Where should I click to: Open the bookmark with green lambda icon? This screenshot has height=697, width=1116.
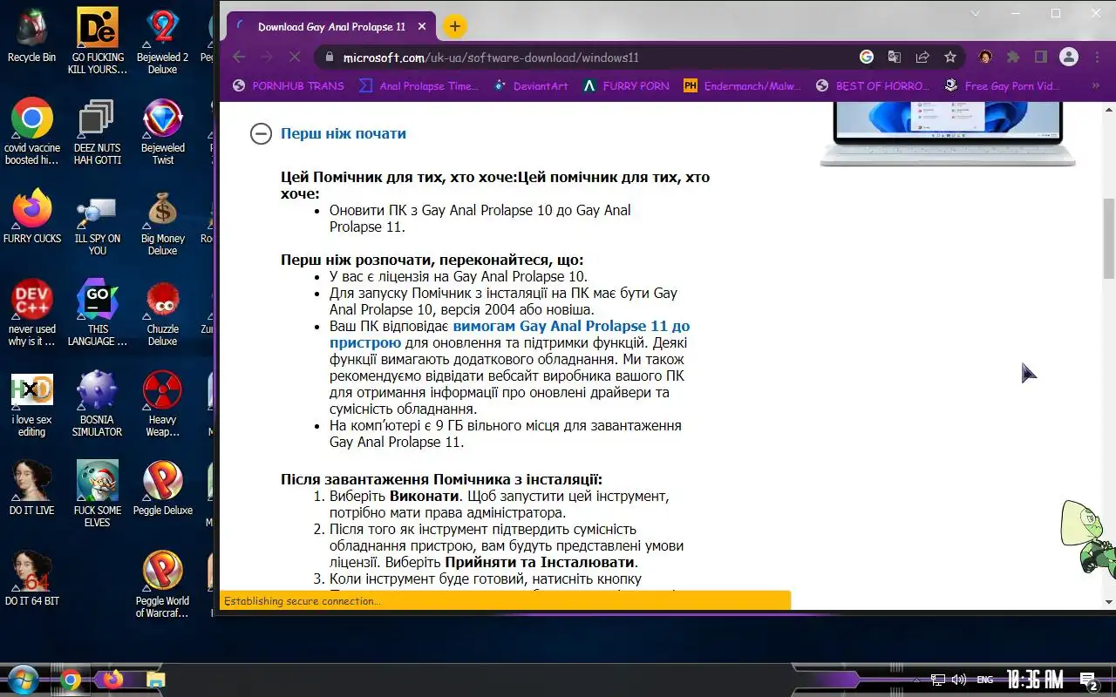(x=626, y=86)
